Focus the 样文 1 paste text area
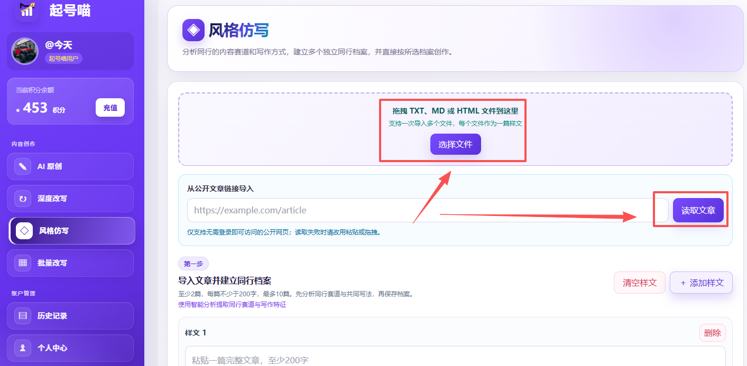Screen dimensions: 747x366 click(455, 356)
